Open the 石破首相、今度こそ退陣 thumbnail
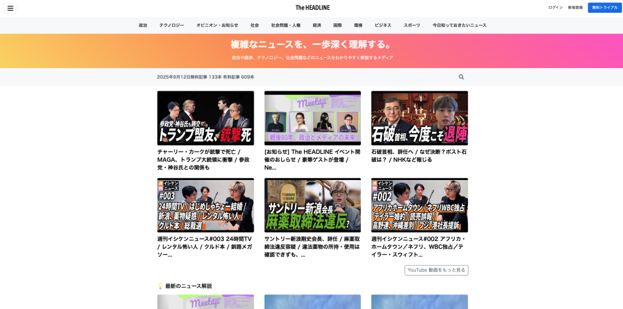This screenshot has height=309, width=623. point(420,118)
